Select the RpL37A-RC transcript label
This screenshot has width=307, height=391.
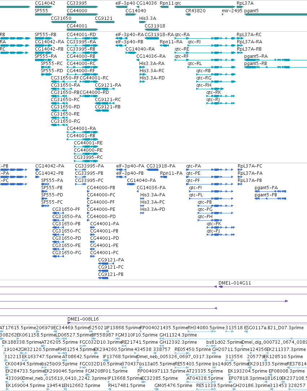(249, 34)
